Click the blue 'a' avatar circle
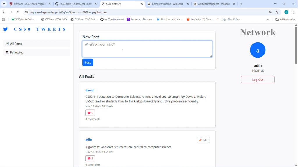The height and width of the screenshot is (167, 298). [258, 50]
